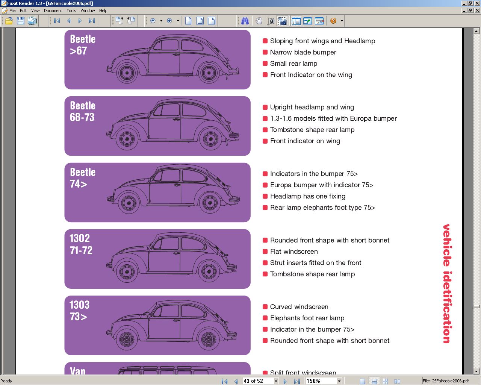Open the Tools menu
481x385 pixels.
(71, 11)
